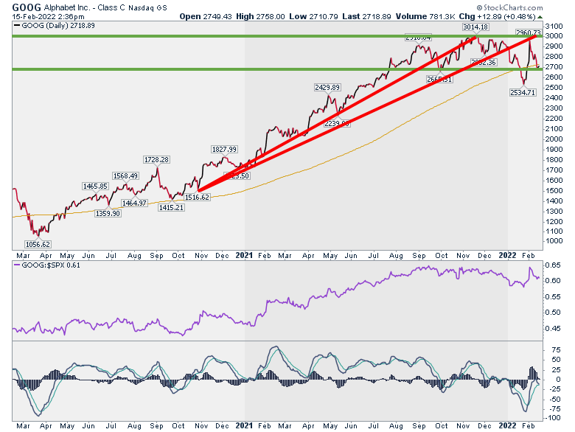Click the 1568.49 price label
The height and width of the screenshot is (432, 575).
[x=125, y=175]
